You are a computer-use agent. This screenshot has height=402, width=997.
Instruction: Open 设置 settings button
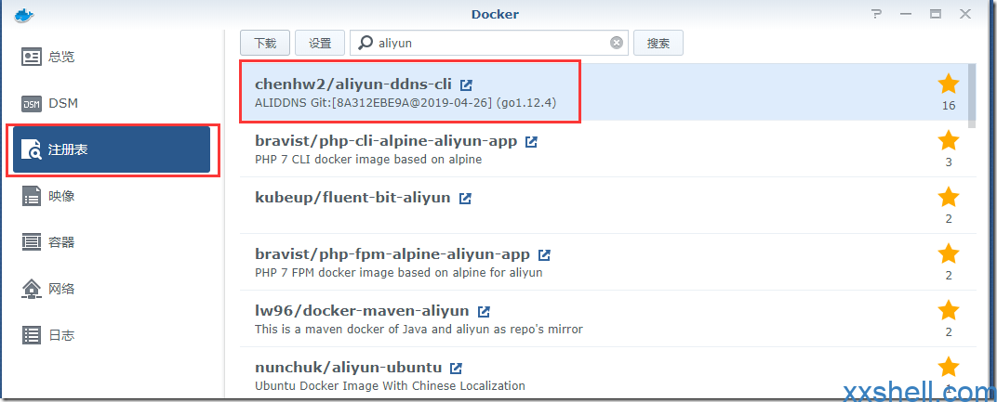pyautogui.click(x=320, y=44)
